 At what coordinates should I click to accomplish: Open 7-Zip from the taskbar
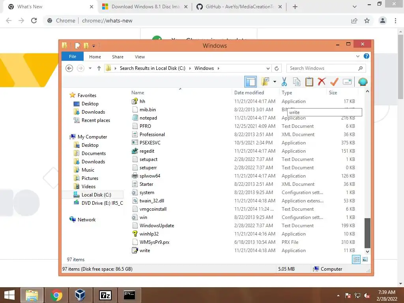[x=105, y=295]
